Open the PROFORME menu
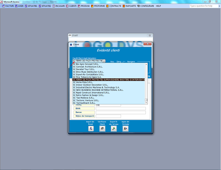Screen dimensions: 221x170 (98, 6)
